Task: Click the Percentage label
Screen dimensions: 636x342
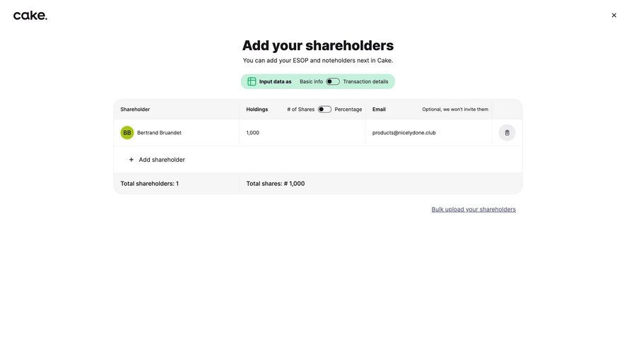Action: point(348,110)
